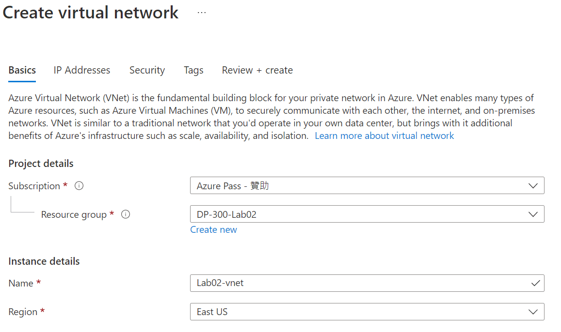The height and width of the screenshot is (332, 561).
Task: Click the East US region box
Action: (359, 312)
